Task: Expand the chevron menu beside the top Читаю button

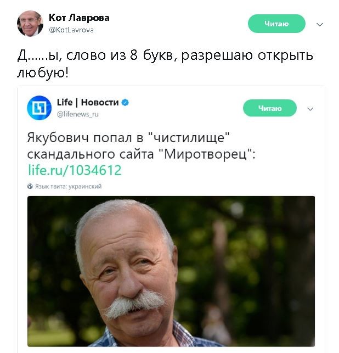Action: coord(320,24)
